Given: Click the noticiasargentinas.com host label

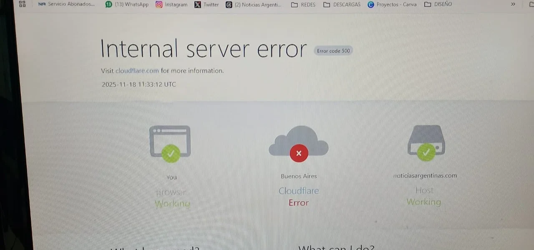Looking at the screenshot, I should point(425,175).
